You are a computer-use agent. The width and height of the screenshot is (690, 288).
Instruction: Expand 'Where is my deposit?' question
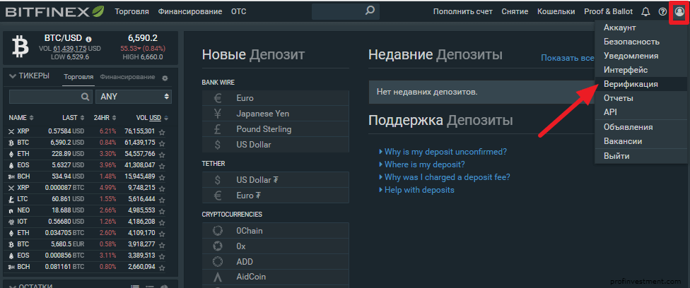[x=425, y=164]
